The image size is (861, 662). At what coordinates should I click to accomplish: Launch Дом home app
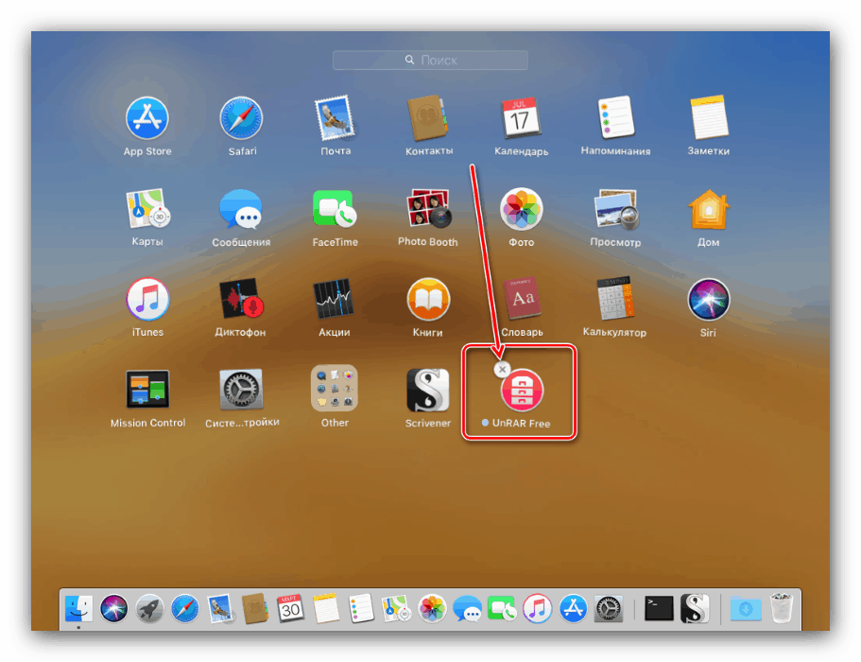click(x=709, y=209)
